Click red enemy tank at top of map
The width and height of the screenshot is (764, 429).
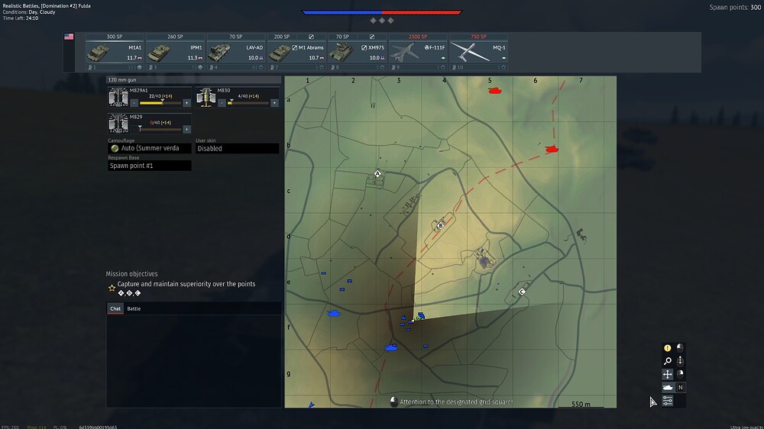[x=494, y=90]
